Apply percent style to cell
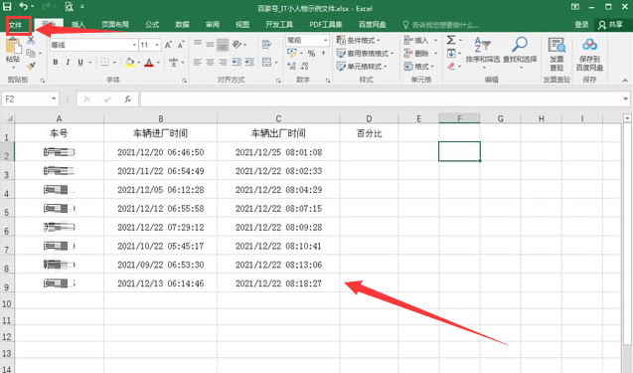This screenshot has width=633, height=373. 311,54
